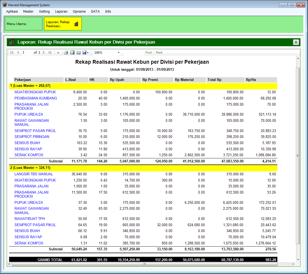308x274 pixels.
Task: Open SEMPROT PASAR PIKUL link in division 1
Action: pos(35,131)
